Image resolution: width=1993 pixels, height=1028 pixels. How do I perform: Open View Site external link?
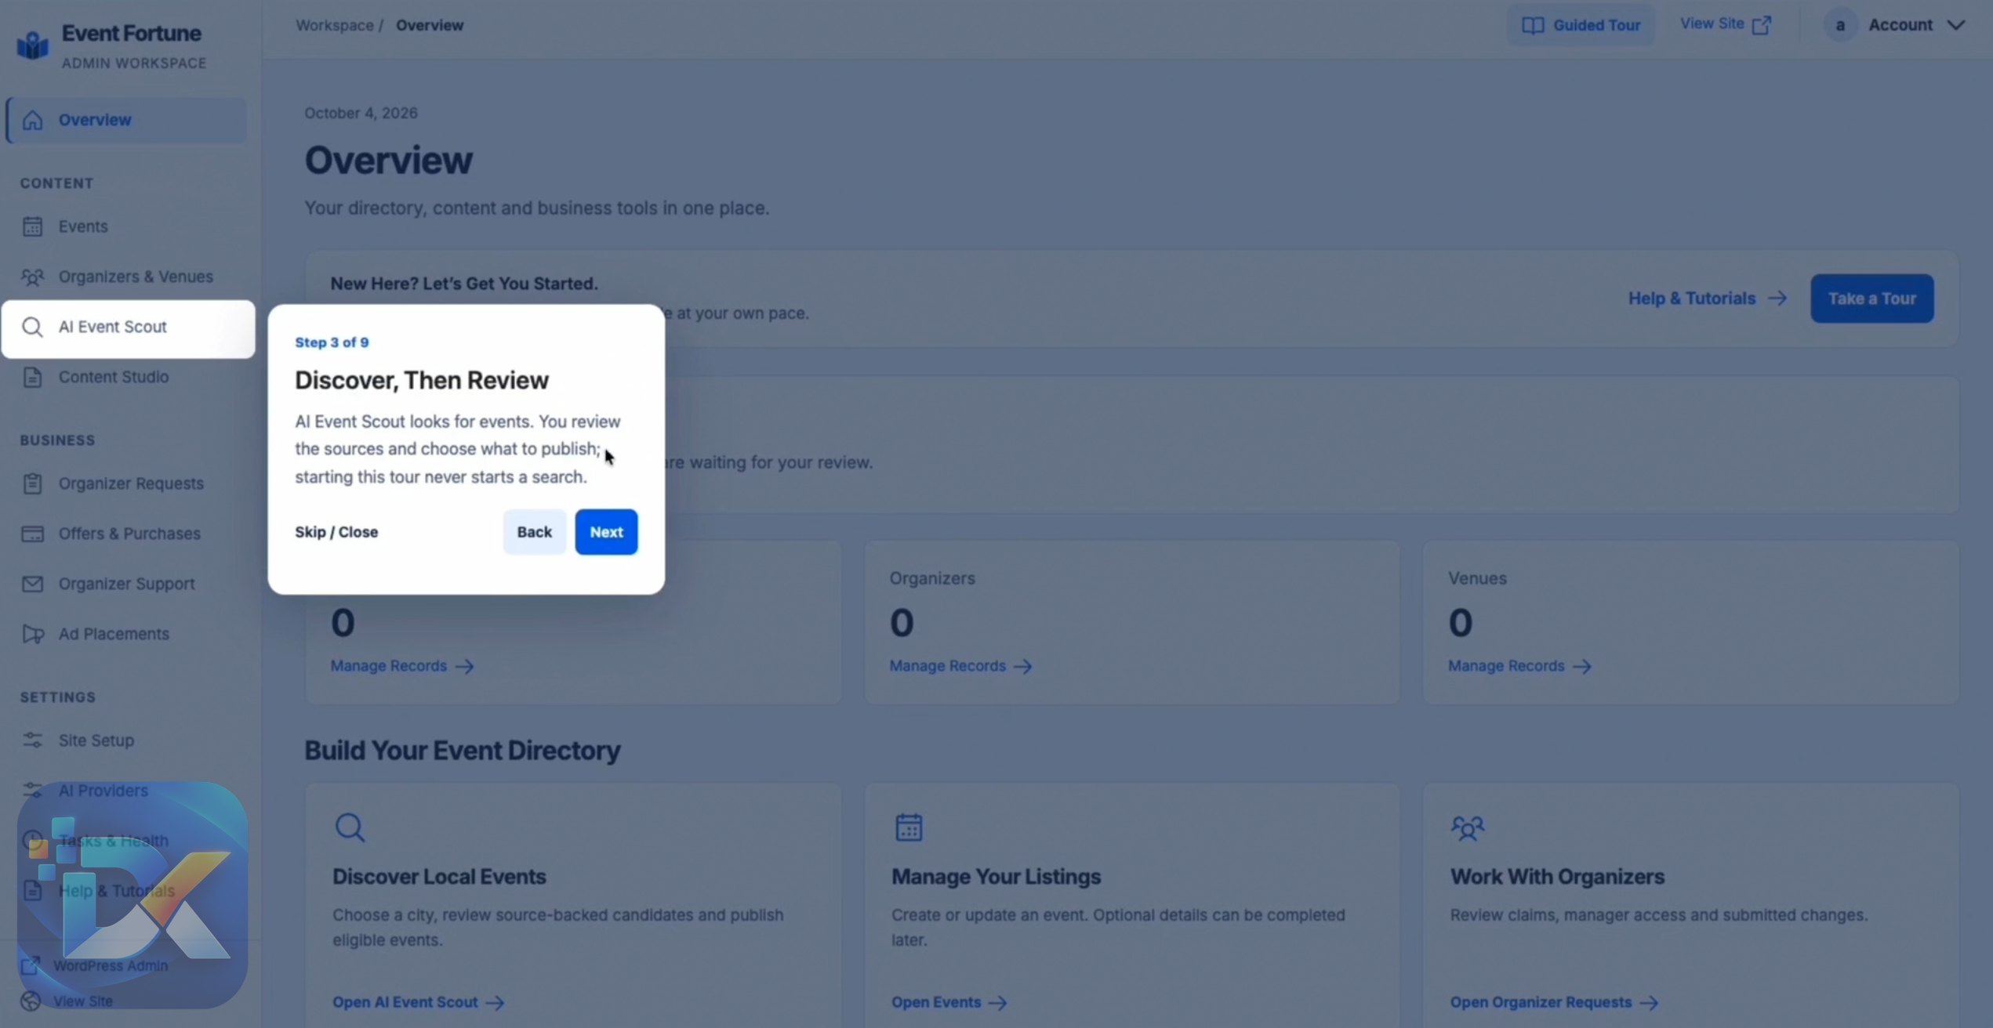click(1726, 24)
